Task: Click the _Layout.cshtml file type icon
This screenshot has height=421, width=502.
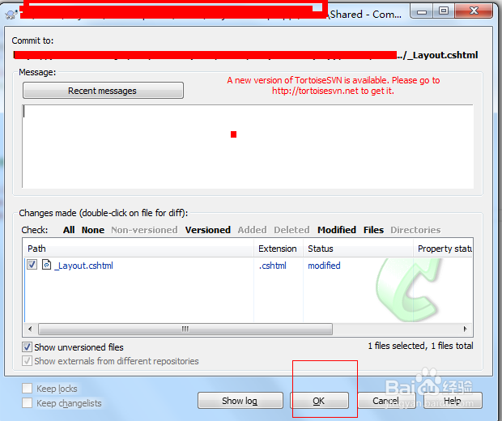Action: [x=46, y=265]
